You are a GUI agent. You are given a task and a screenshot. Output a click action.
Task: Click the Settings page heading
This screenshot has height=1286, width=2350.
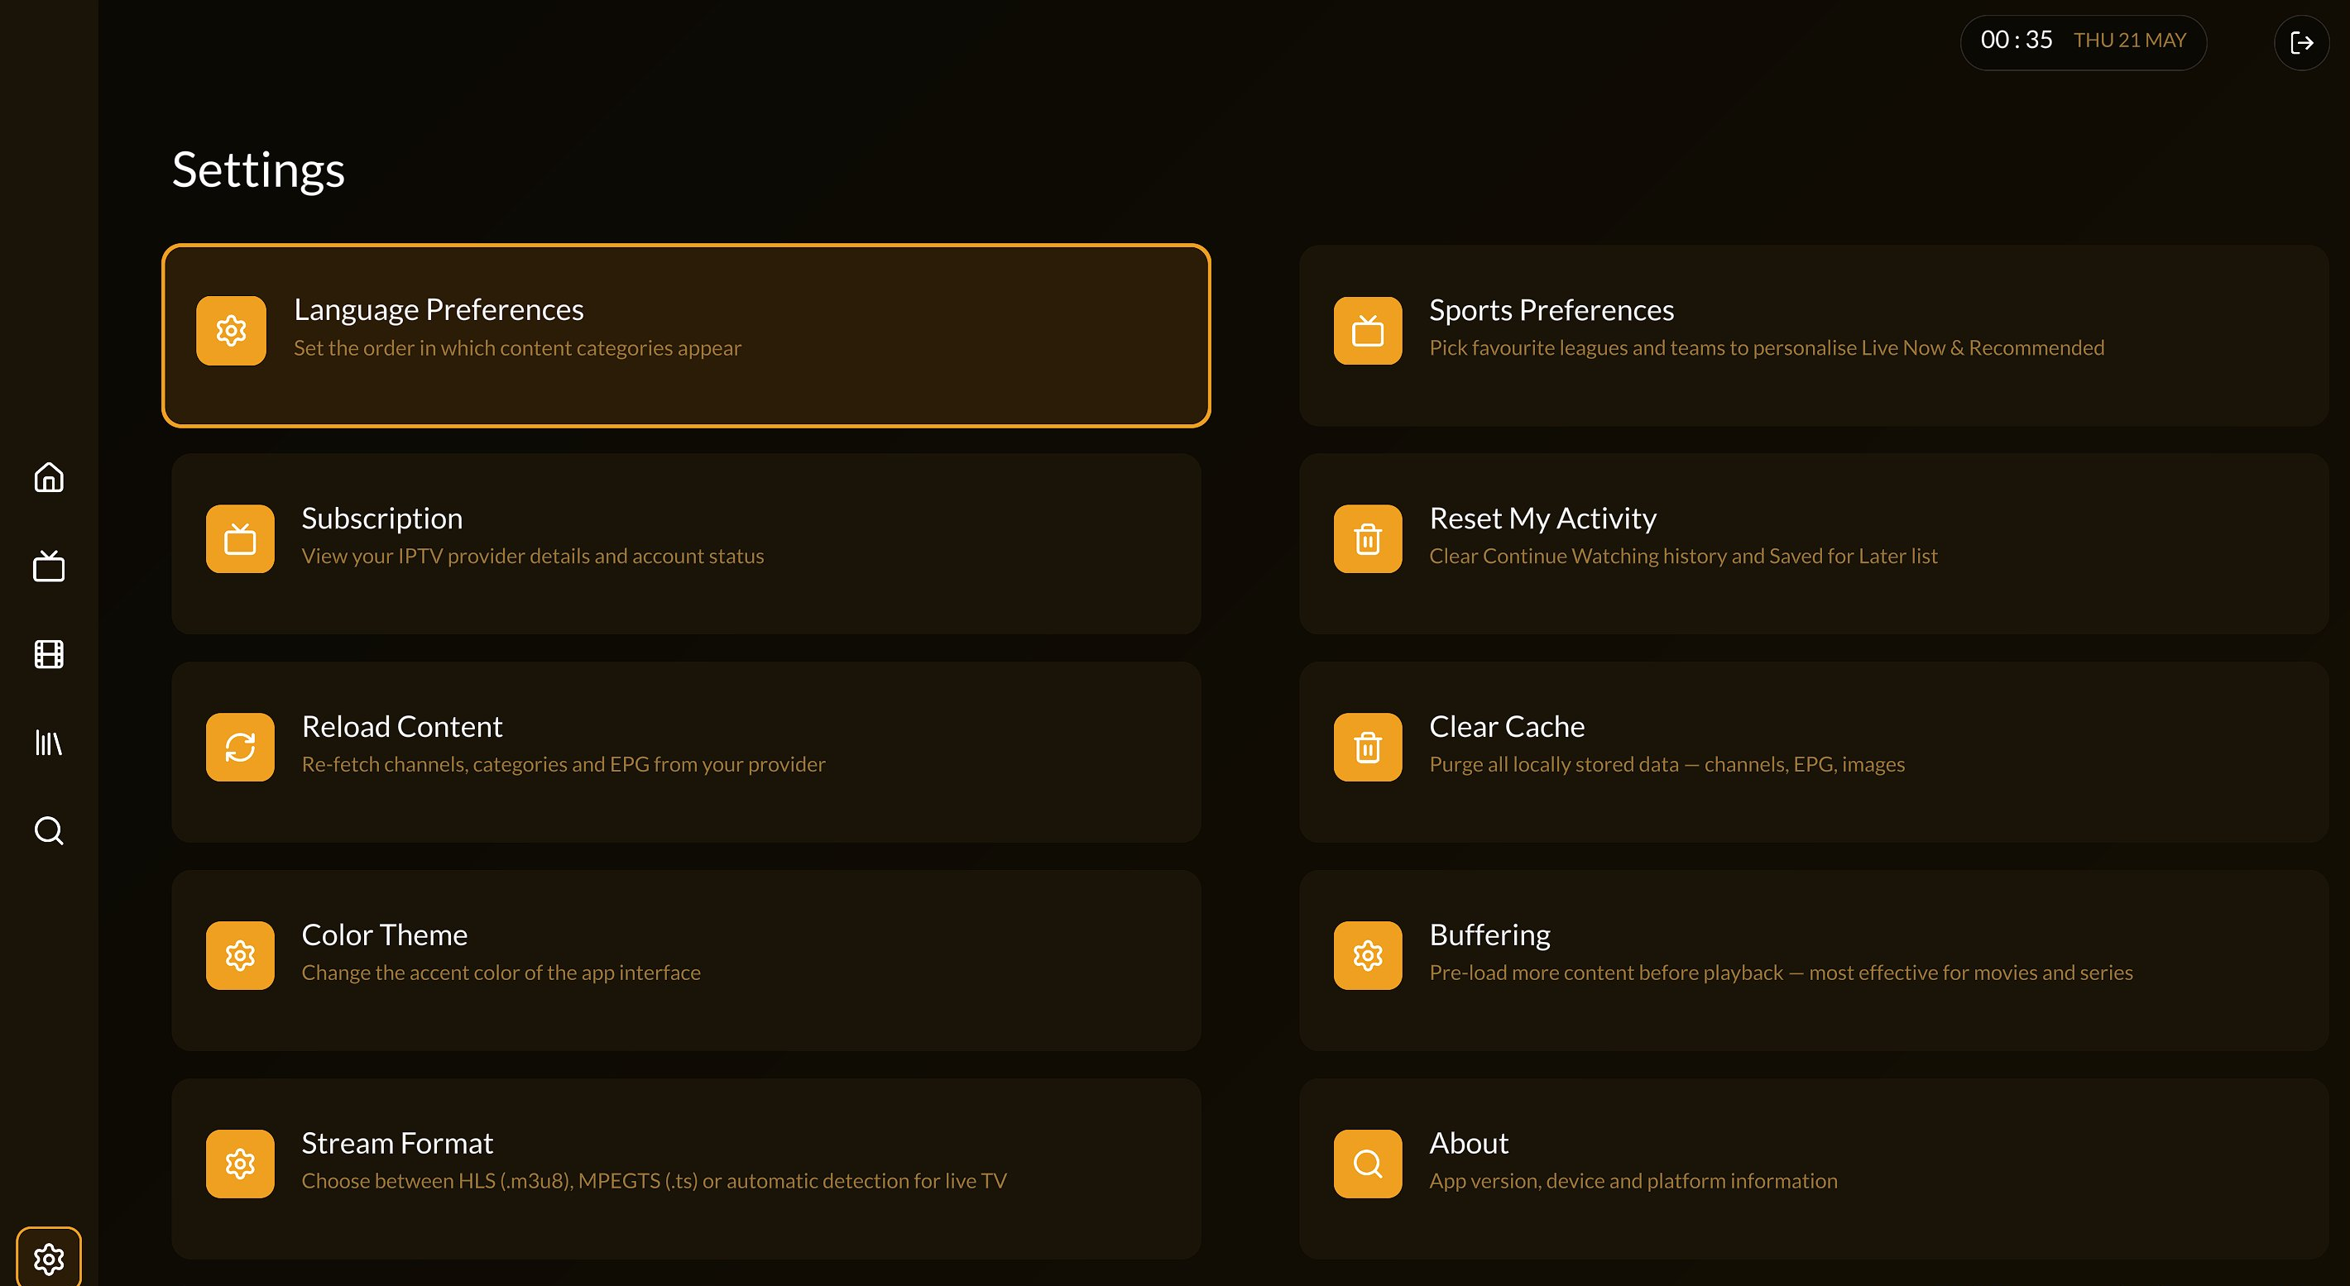pyautogui.click(x=259, y=170)
